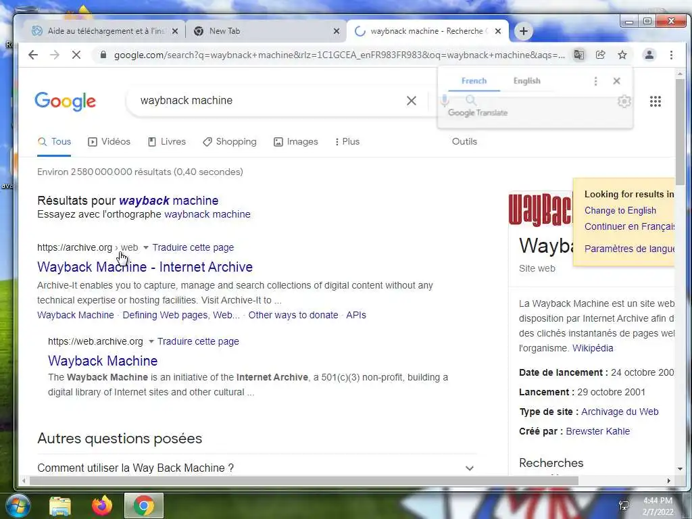Screen dimensions: 692x519
Task: Open a new tab with plus button
Action: (524, 31)
